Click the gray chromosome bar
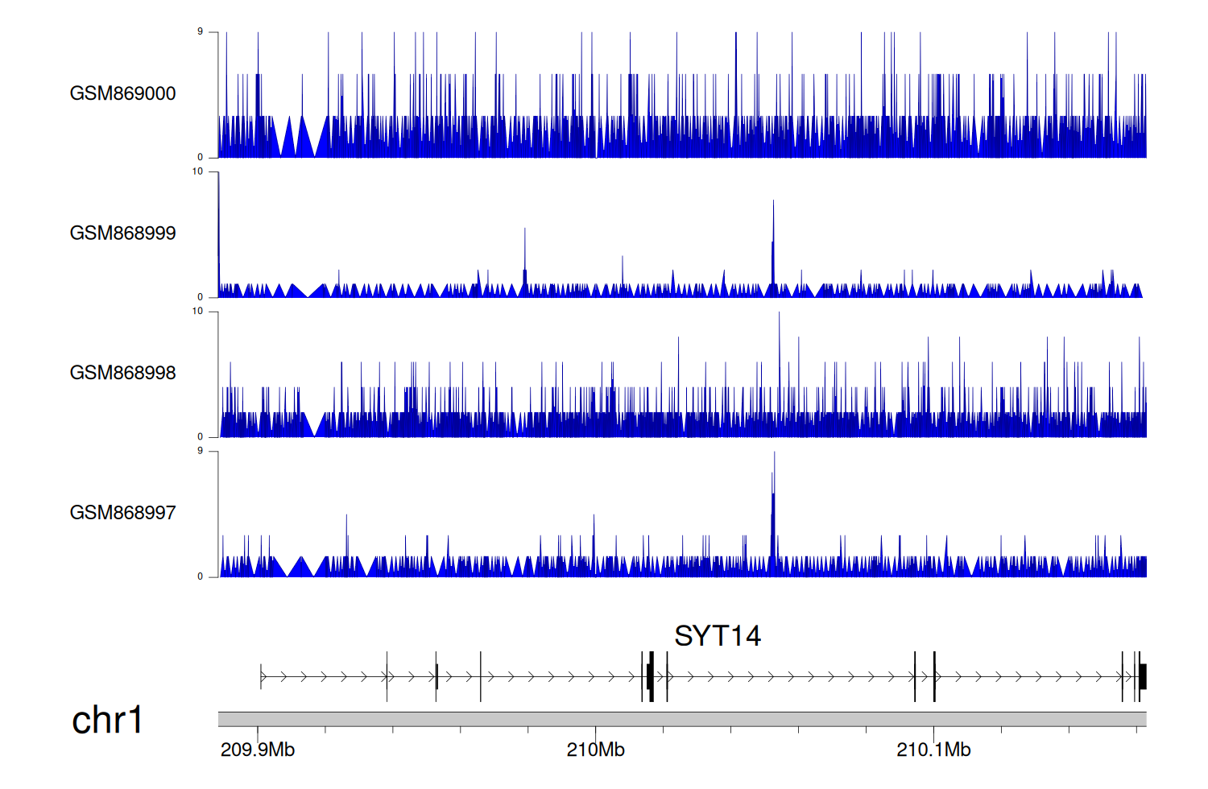 pyautogui.click(x=681, y=719)
